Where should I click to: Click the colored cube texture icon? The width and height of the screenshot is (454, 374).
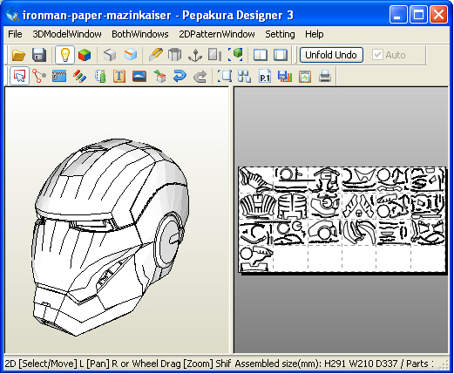click(85, 55)
